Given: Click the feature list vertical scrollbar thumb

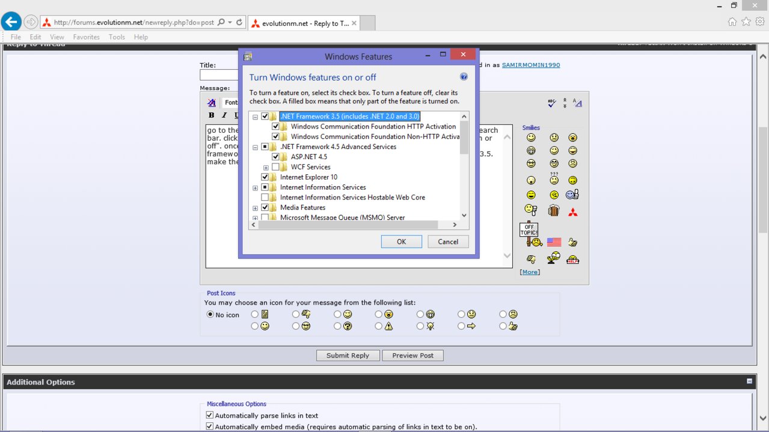Looking at the screenshot, I should (x=464, y=137).
